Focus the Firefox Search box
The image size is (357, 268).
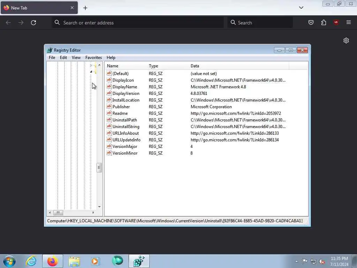(260, 23)
